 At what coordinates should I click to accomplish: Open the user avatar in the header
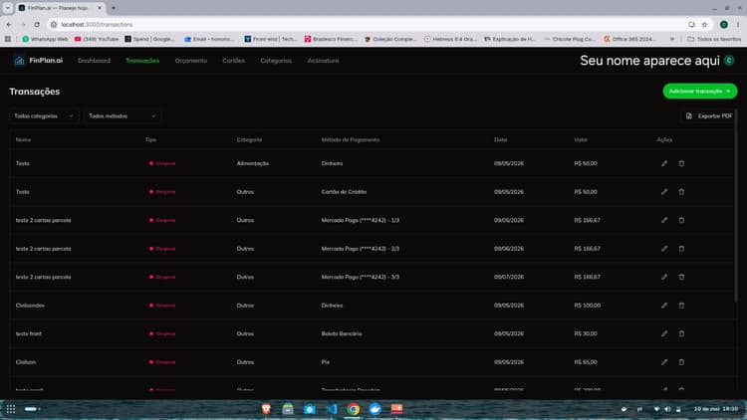click(x=729, y=61)
